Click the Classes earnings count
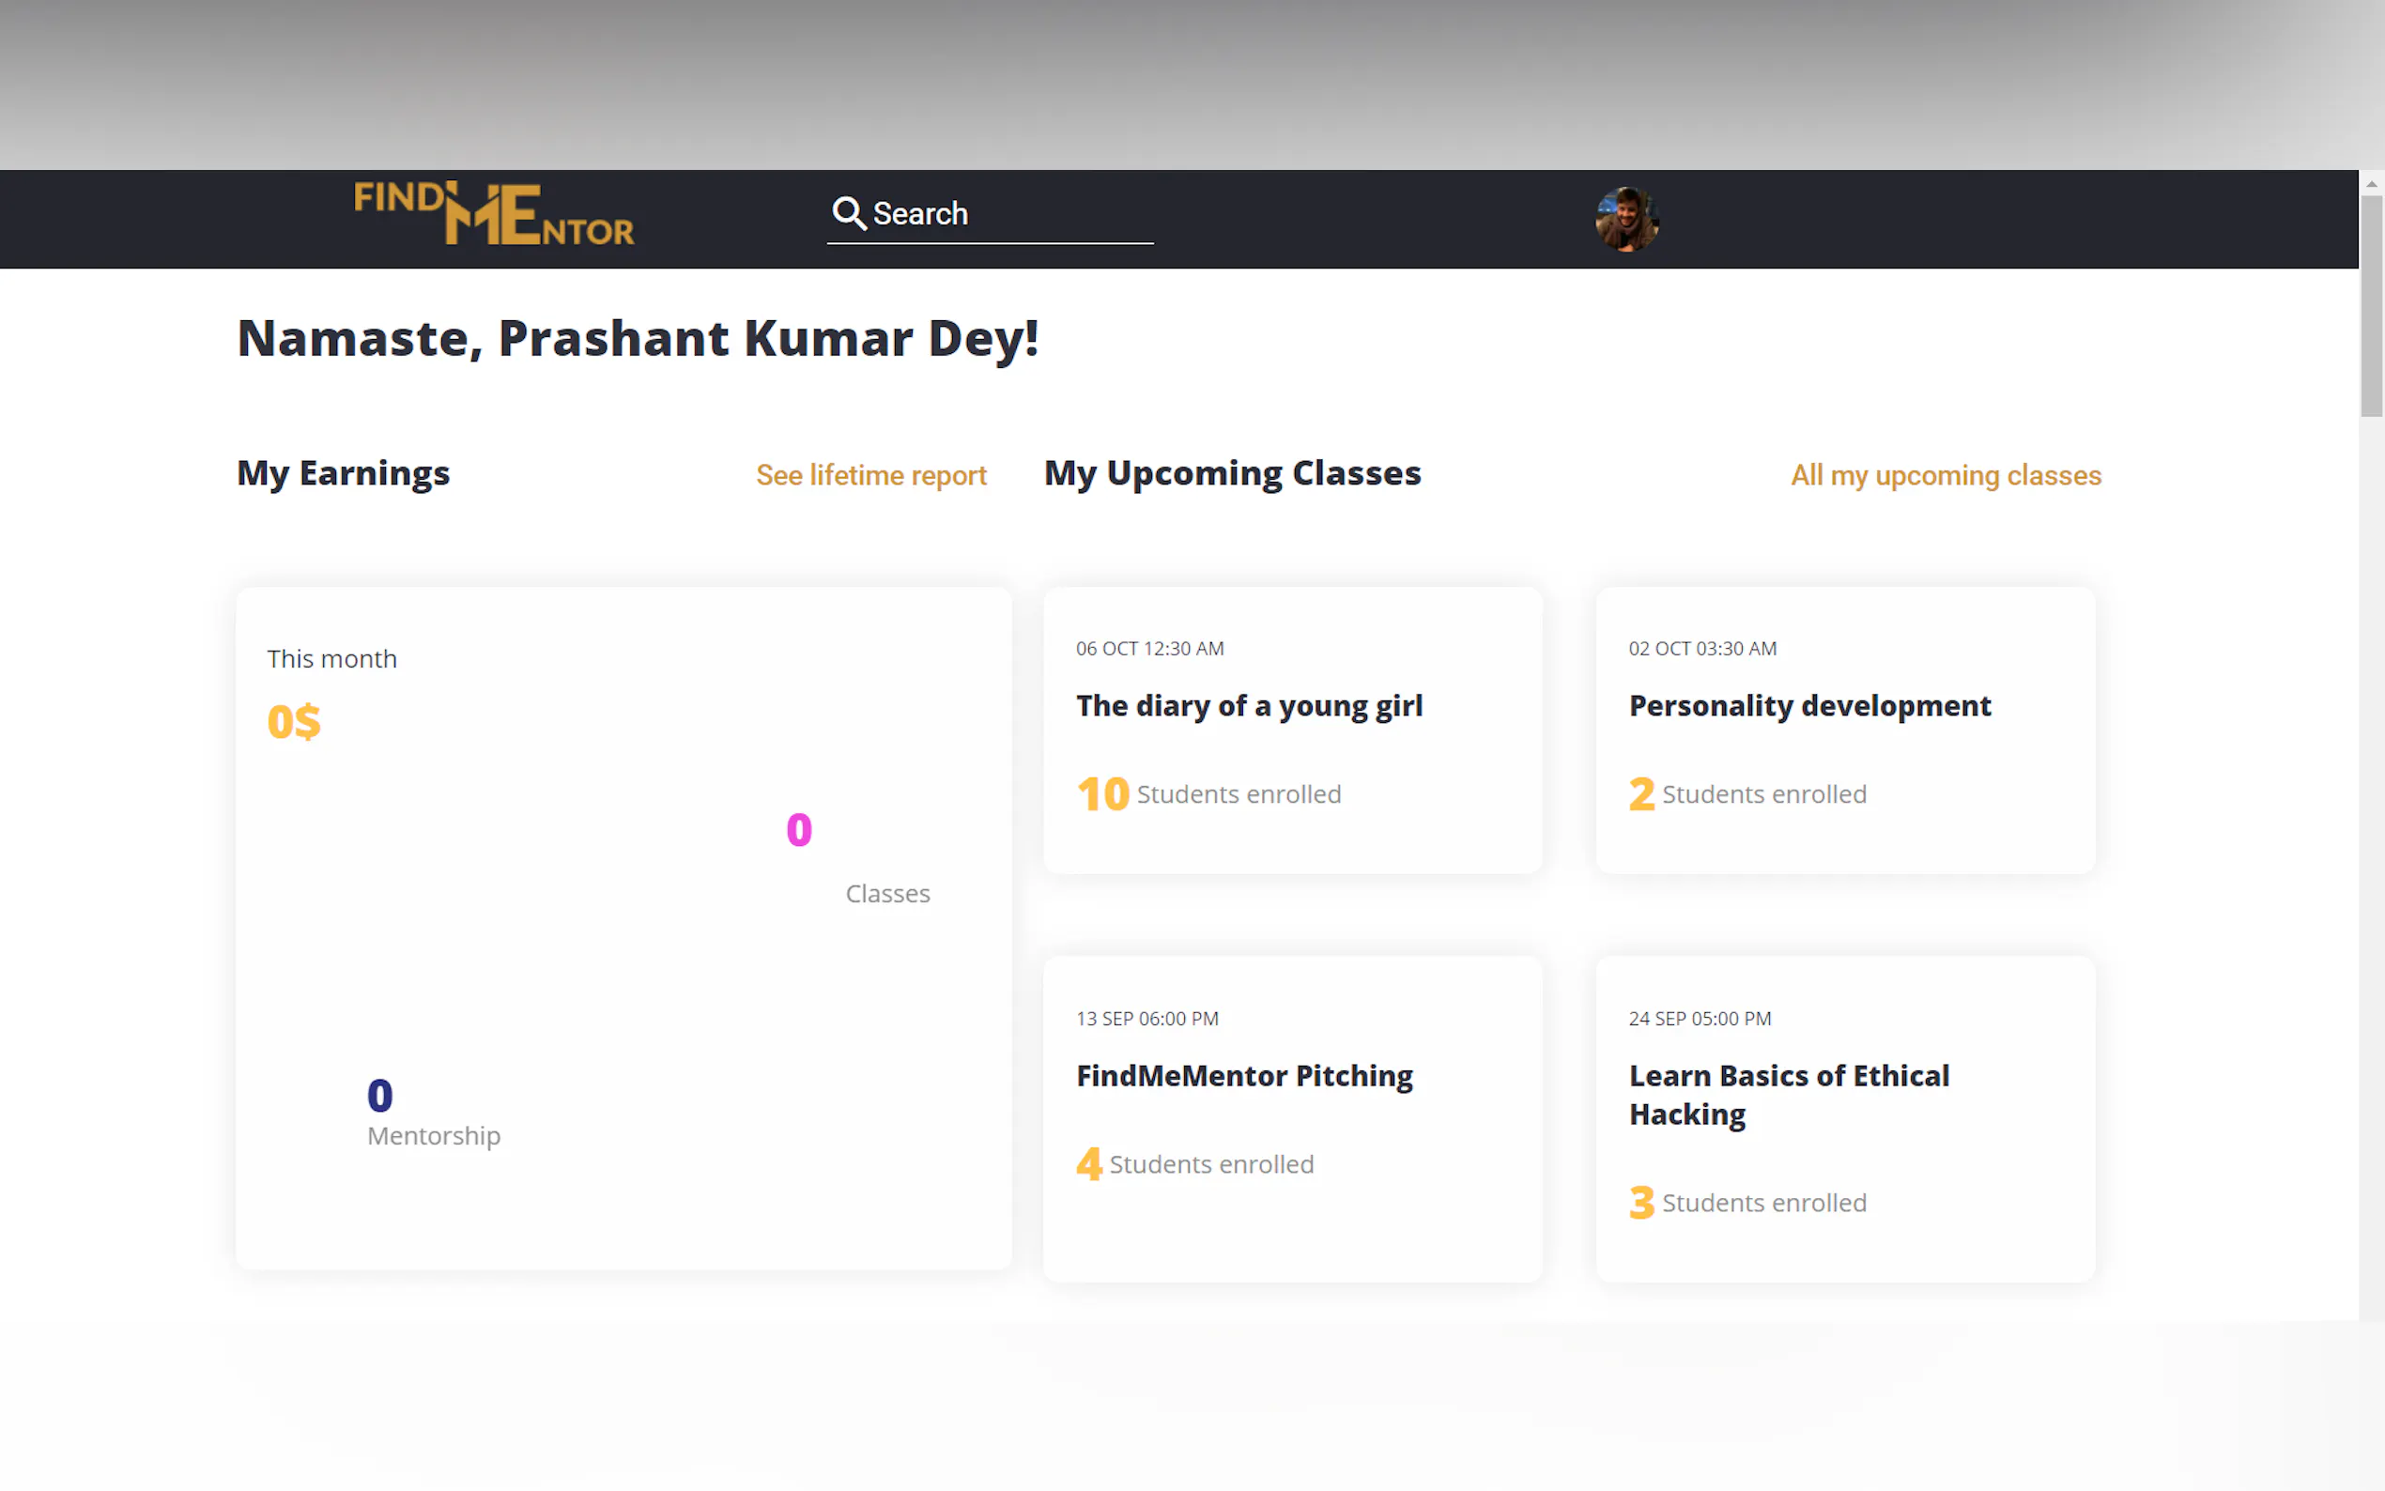Viewport: 2385px width, 1491px height. pyautogui.click(x=799, y=830)
